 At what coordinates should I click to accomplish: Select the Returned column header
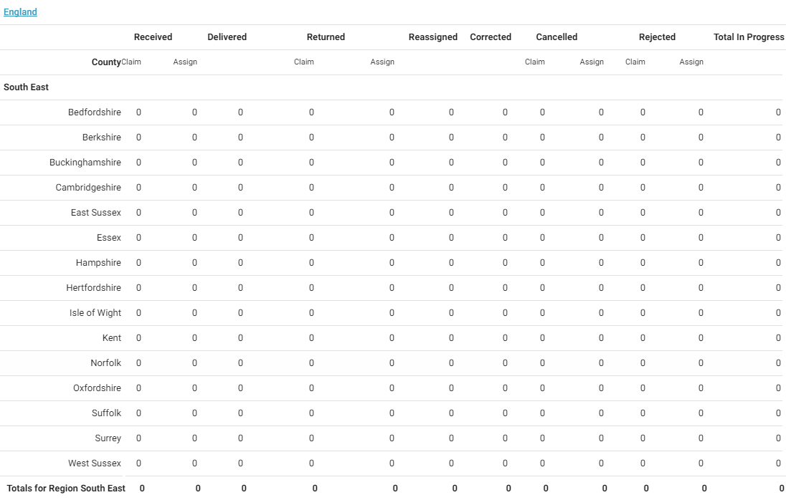326,37
